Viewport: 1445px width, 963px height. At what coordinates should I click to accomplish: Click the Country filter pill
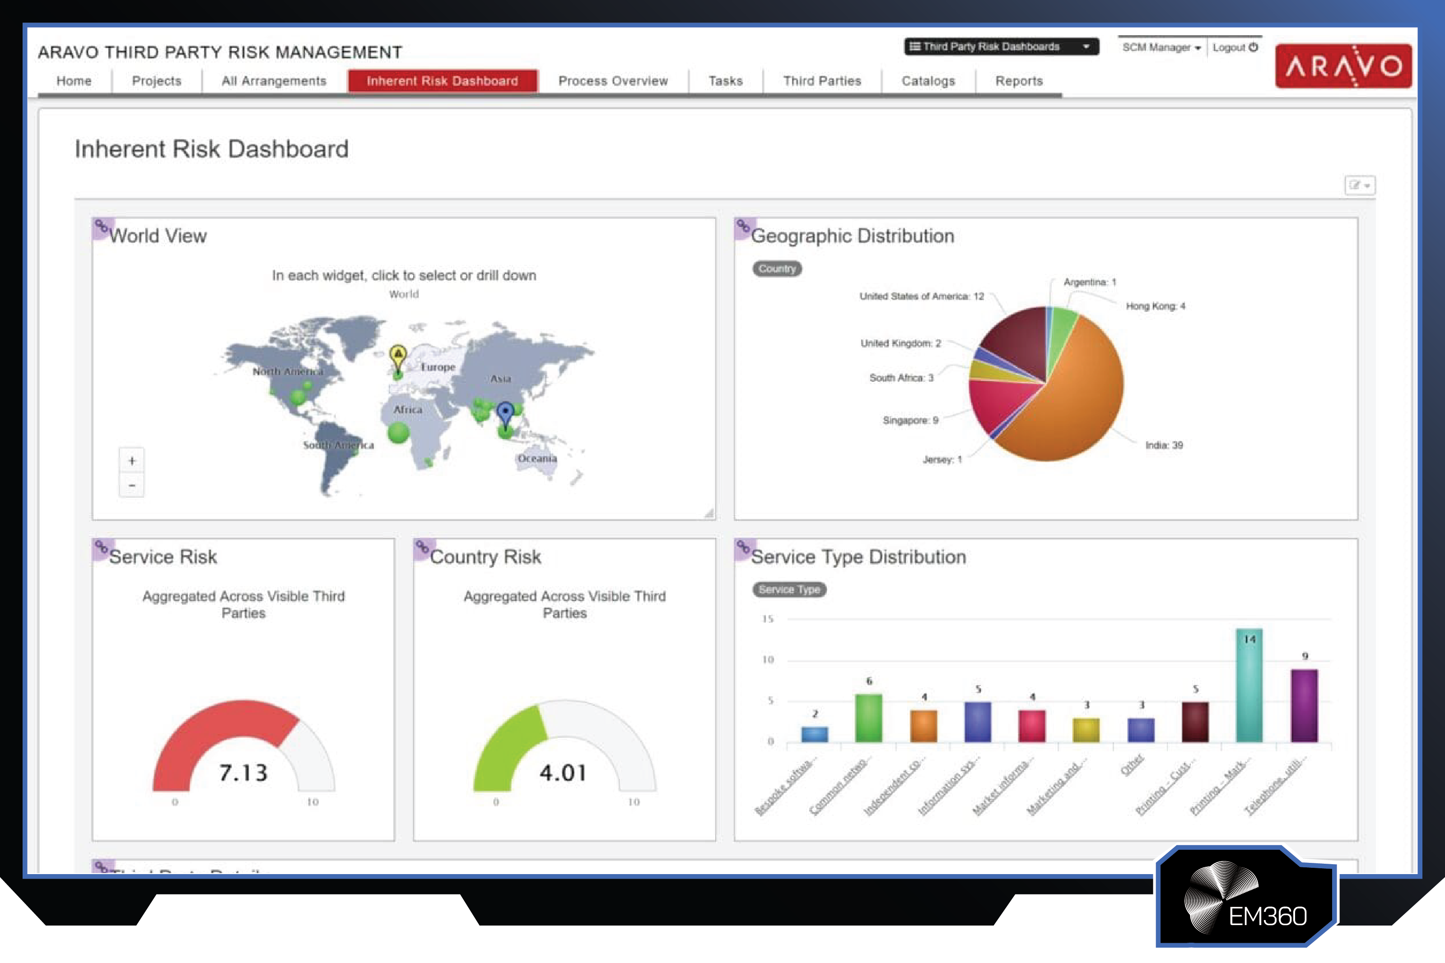pyautogui.click(x=777, y=269)
